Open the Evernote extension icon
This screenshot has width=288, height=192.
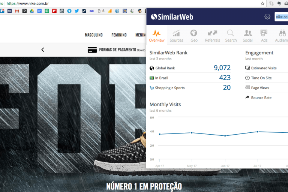point(279,3)
